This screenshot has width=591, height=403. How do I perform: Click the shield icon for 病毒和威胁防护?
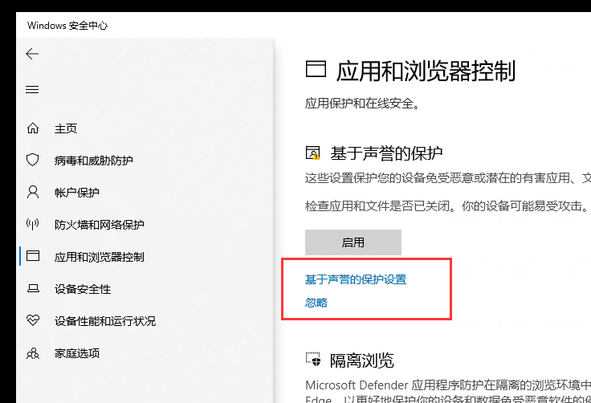32,160
